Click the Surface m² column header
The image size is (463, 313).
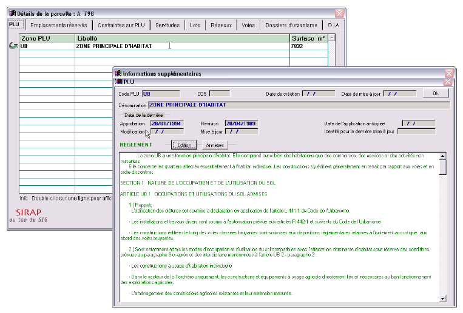[309, 38]
